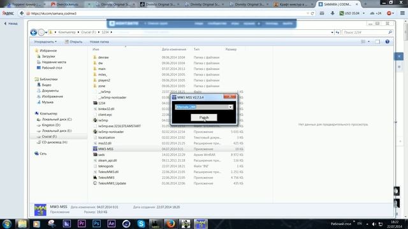The image size is (408, 229).
Task: Select Библиотеки in the navigation pane
Action: pos(48,79)
